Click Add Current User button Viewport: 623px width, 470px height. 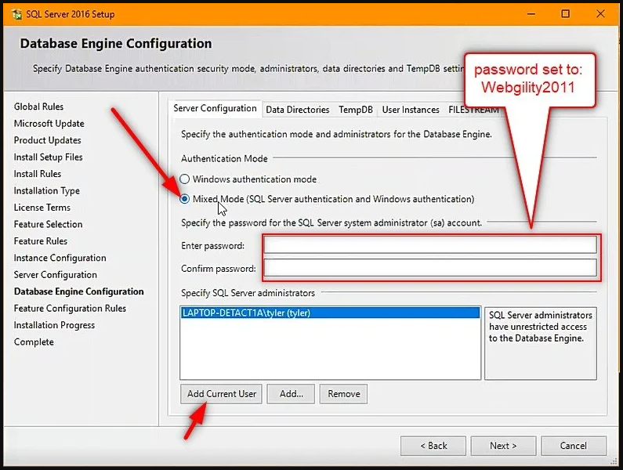(221, 394)
